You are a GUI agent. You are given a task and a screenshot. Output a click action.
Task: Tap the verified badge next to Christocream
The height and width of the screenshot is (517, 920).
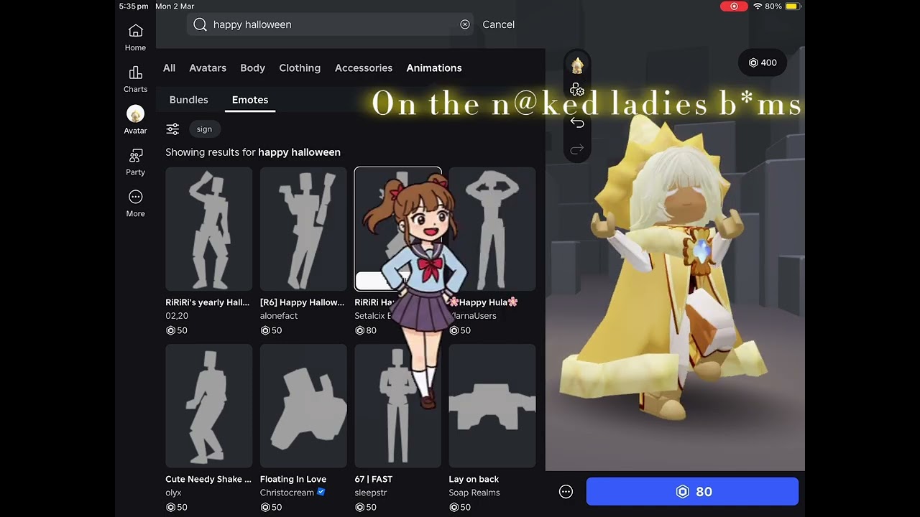321,492
